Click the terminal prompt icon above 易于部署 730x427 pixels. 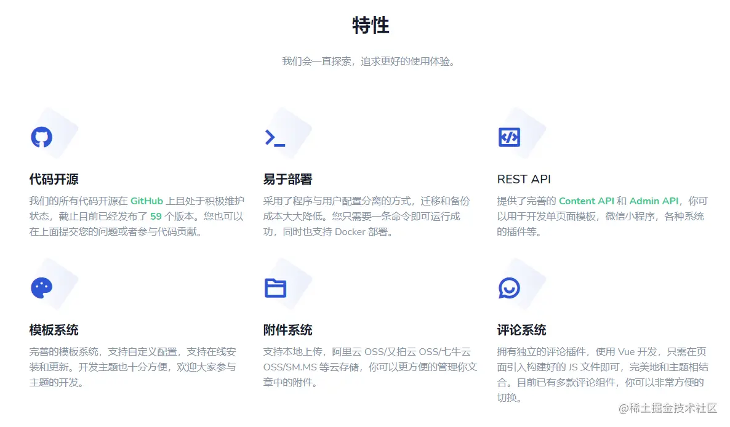[275, 138]
